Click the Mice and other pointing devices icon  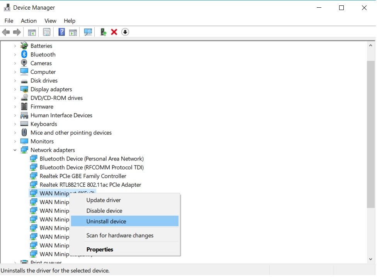[x=24, y=132]
